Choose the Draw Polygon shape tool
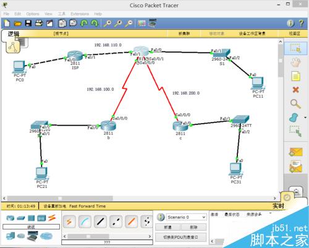Viewport: 309px width, 248px height. pos(294,118)
